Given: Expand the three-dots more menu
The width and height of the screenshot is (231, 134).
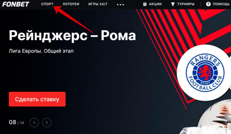Looking at the screenshot, I should [120, 4].
